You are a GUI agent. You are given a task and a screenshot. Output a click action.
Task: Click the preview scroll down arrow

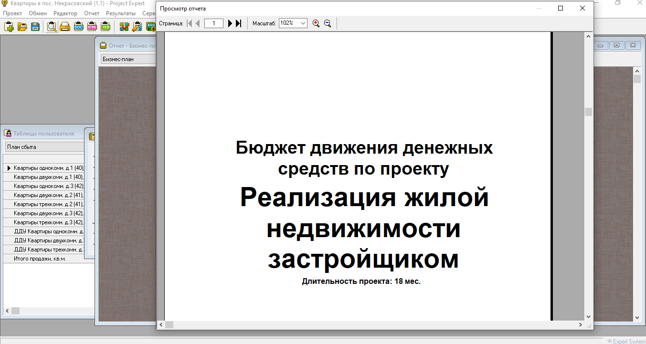click(x=589, y=316)
